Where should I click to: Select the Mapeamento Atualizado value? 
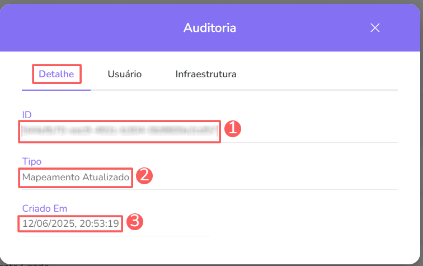pos(76,178)
